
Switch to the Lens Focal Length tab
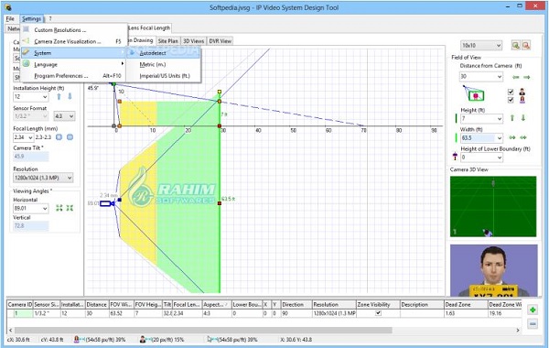(149, 27)
